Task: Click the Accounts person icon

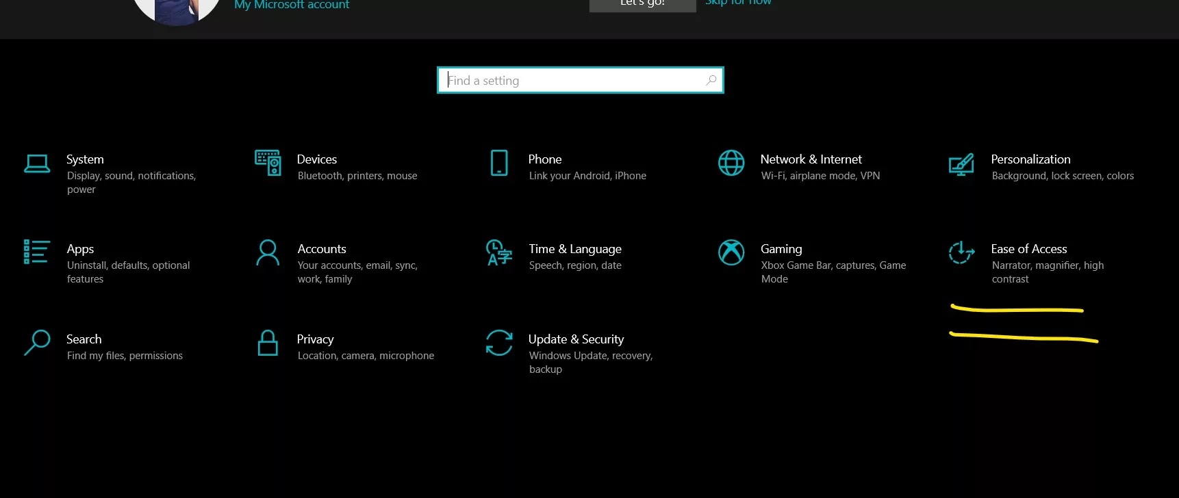Action: (268, 252)
